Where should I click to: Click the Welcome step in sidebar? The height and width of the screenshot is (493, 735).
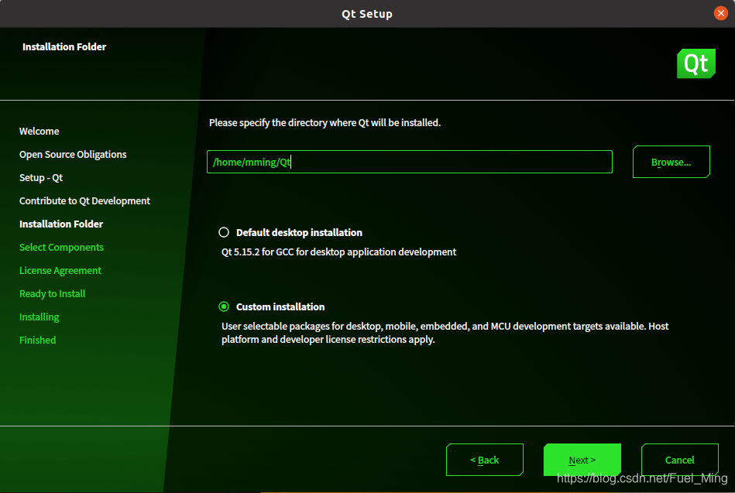pos(39,132)
